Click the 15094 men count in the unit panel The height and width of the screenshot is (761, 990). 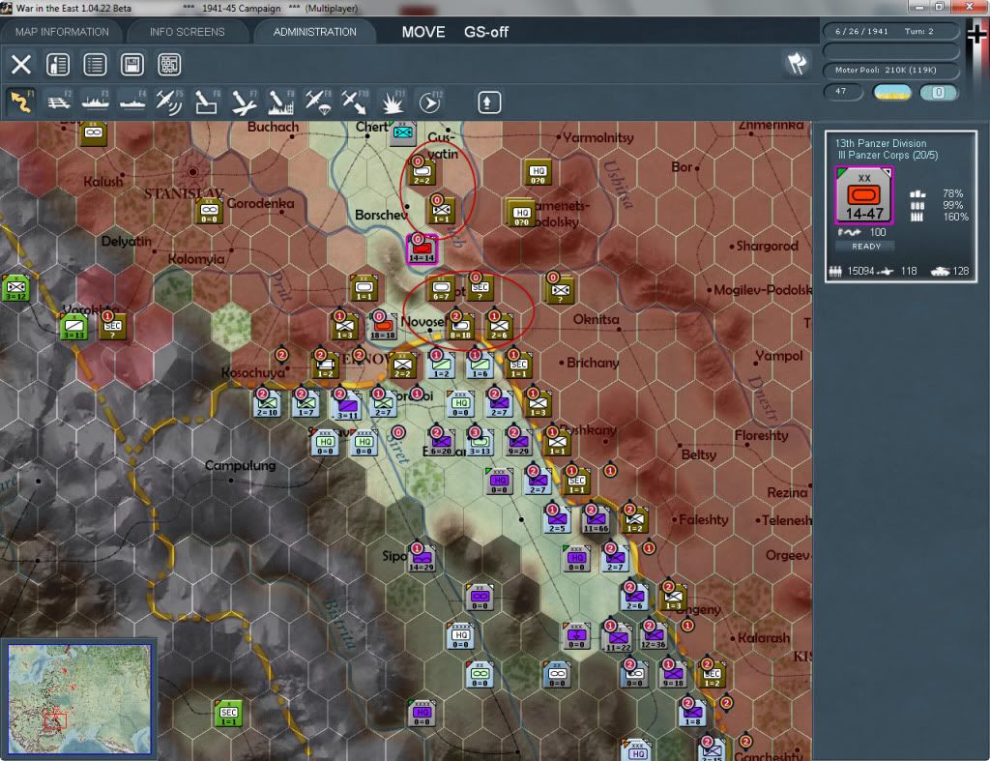859,271
